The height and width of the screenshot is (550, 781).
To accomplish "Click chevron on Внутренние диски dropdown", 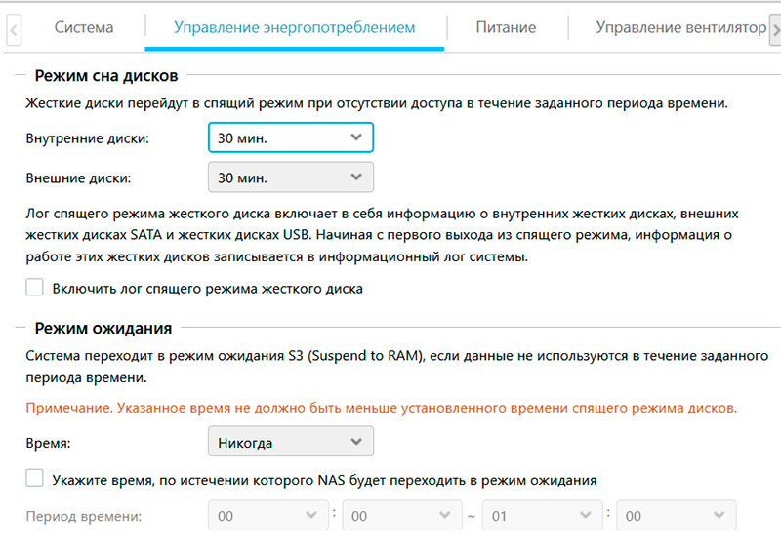I will [x=355, y=138].
